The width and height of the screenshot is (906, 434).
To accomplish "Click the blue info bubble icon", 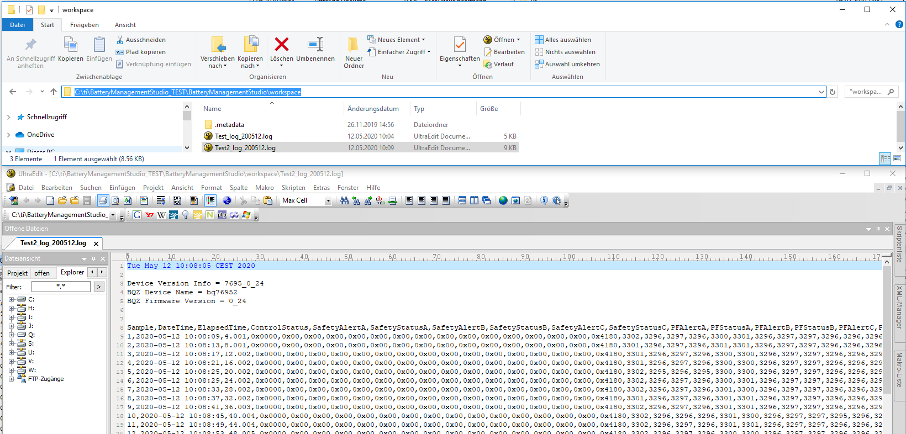I will coord(544,200).
